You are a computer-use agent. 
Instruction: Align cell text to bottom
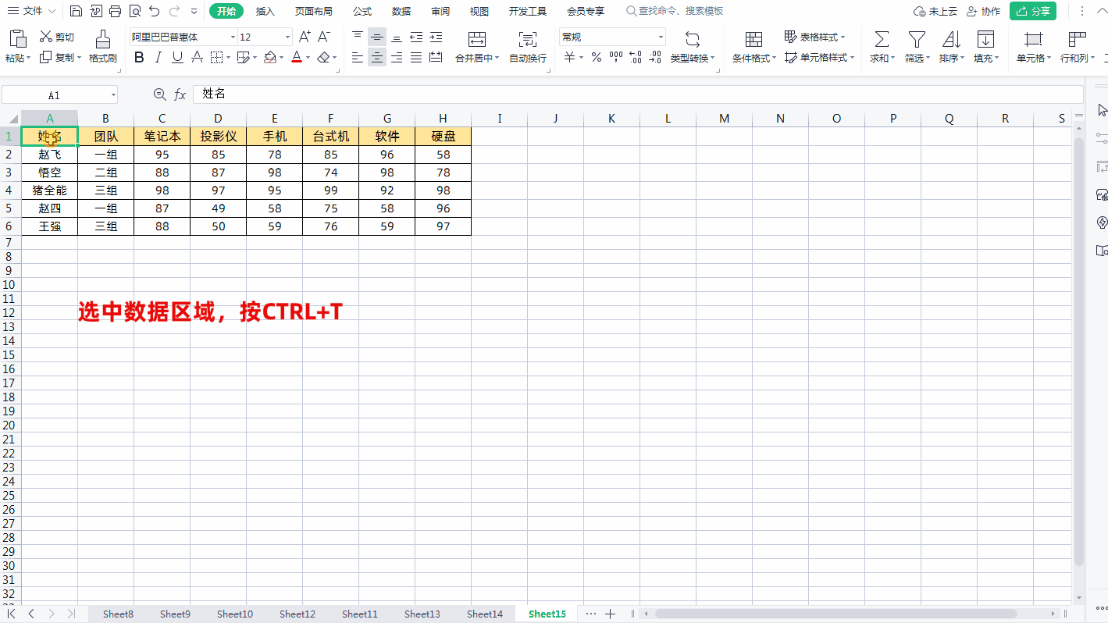coord(397,37)
